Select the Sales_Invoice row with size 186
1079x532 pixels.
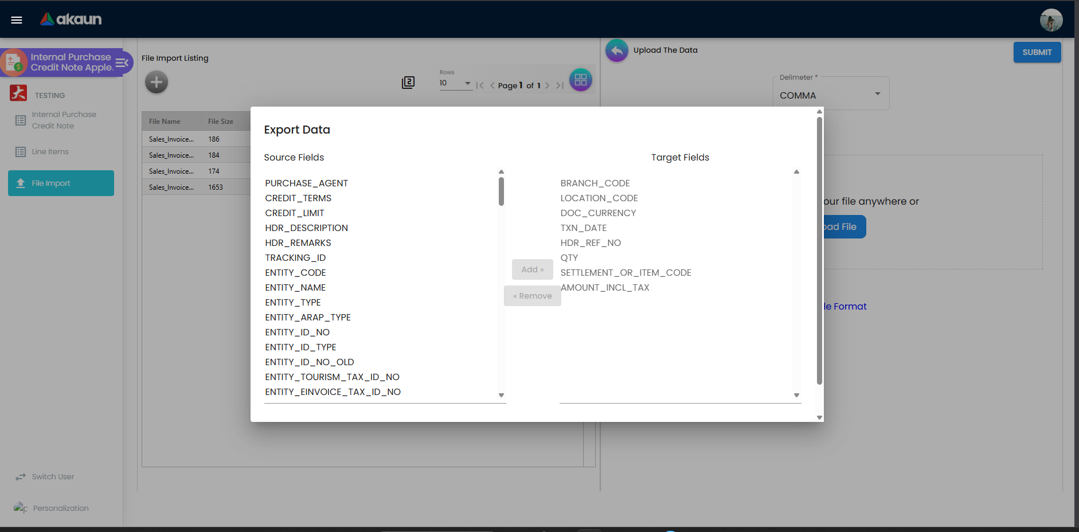(196, 139)
